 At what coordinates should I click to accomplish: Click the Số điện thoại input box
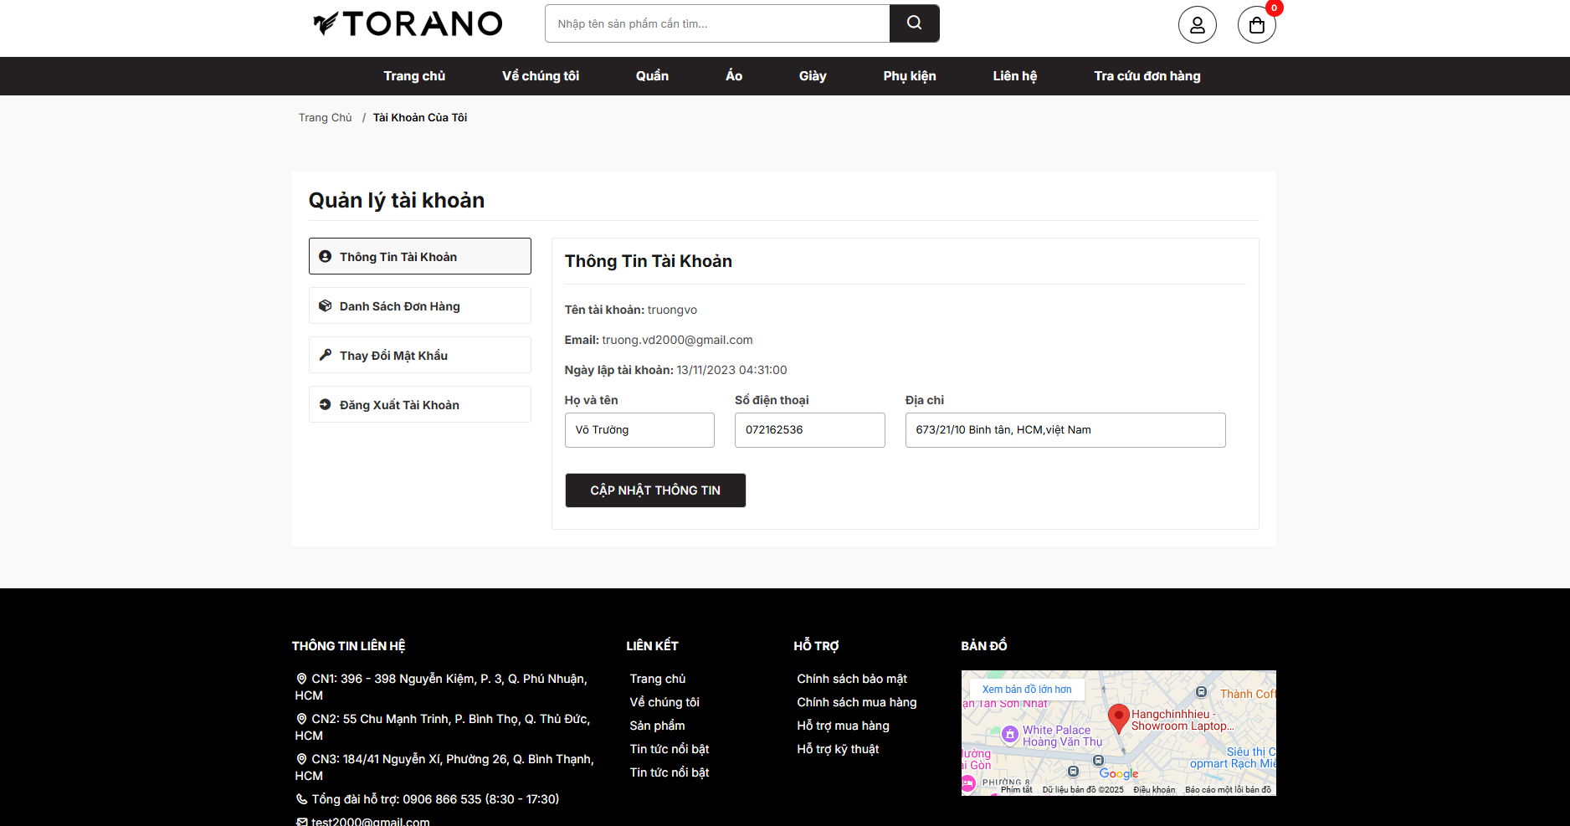coord(809,430)
